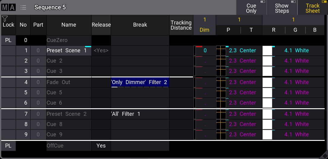
Task: Click the filter funnel icon above Lock
Action: point(5,19)
